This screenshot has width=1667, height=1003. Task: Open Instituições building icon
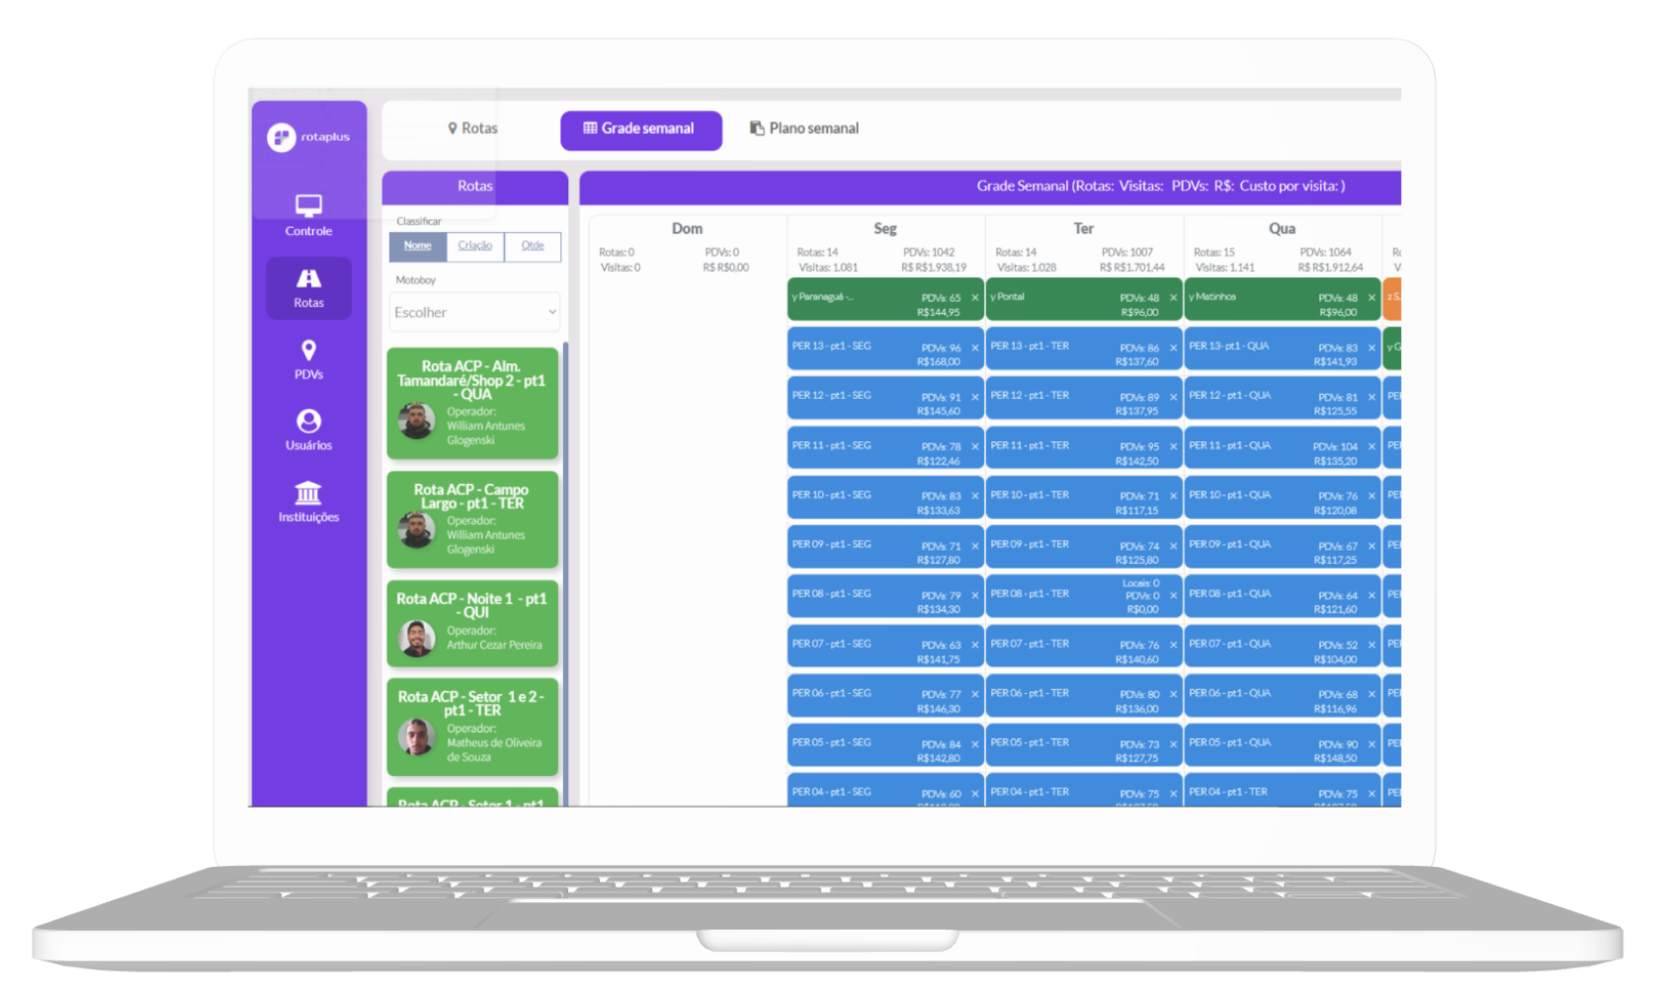[x=308, y=493]
